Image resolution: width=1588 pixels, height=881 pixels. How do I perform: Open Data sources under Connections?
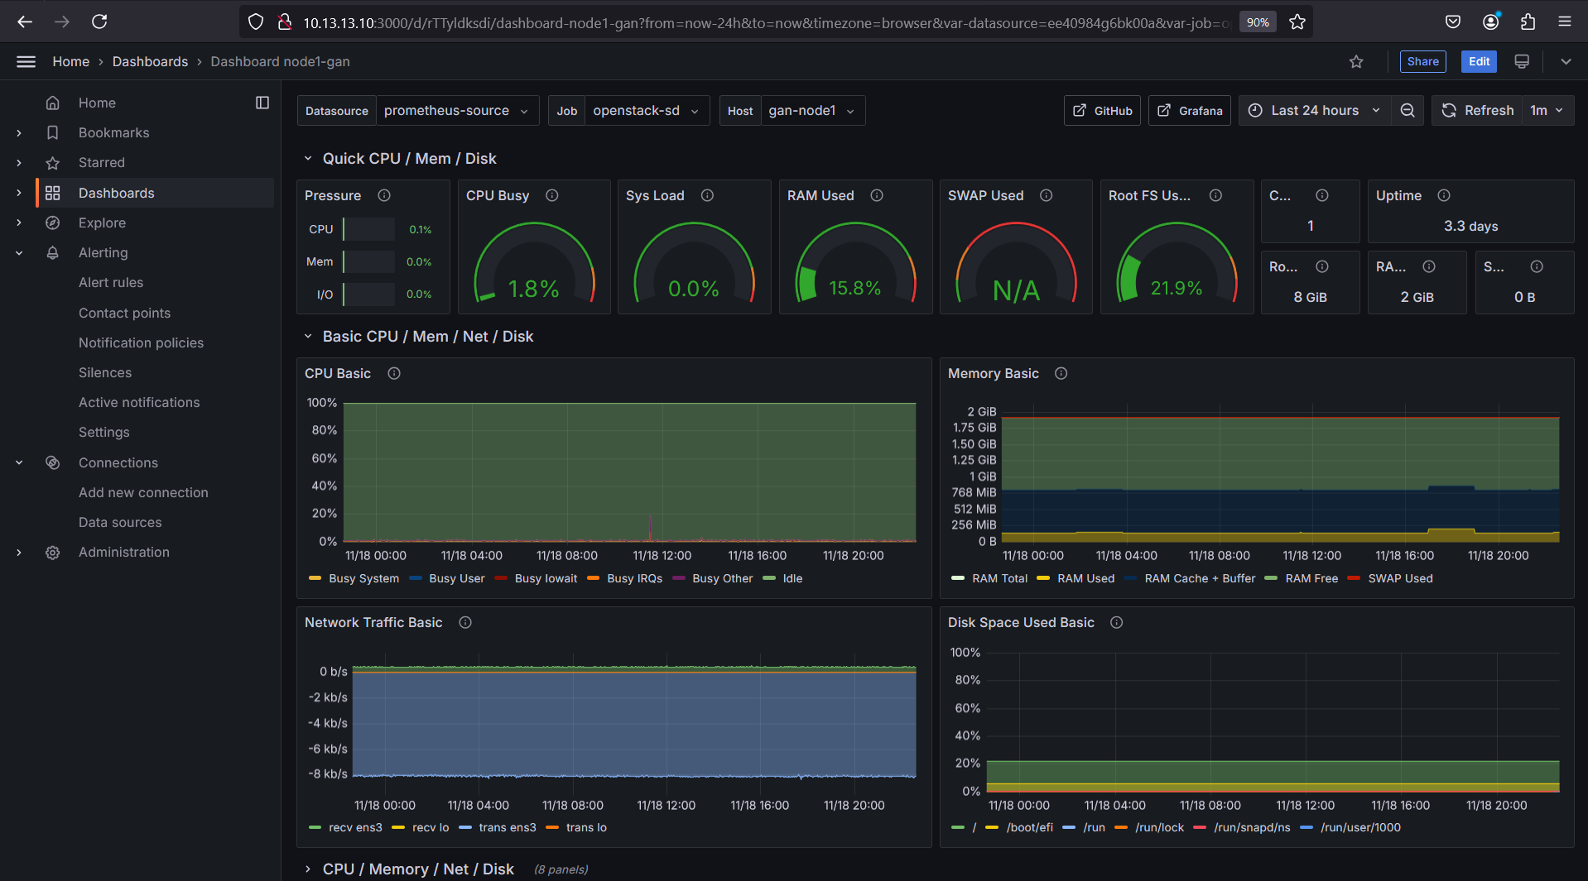(x=120, y=522)
